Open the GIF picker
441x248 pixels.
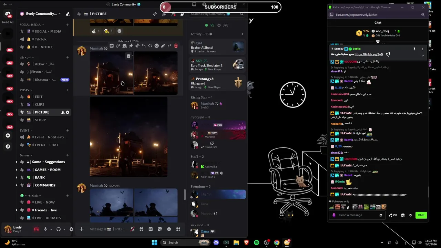coord(151,229)
